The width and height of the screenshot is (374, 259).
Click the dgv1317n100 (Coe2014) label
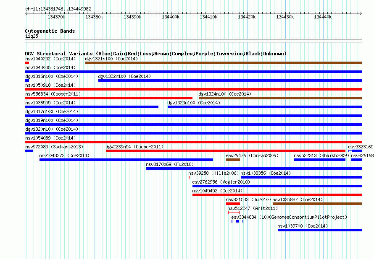point(52,111)
